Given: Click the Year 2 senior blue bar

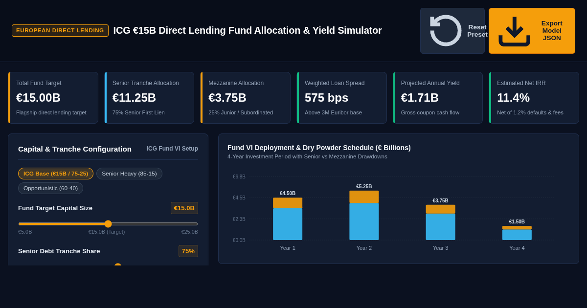Looking at the screenshot, I should coord(364,221).
